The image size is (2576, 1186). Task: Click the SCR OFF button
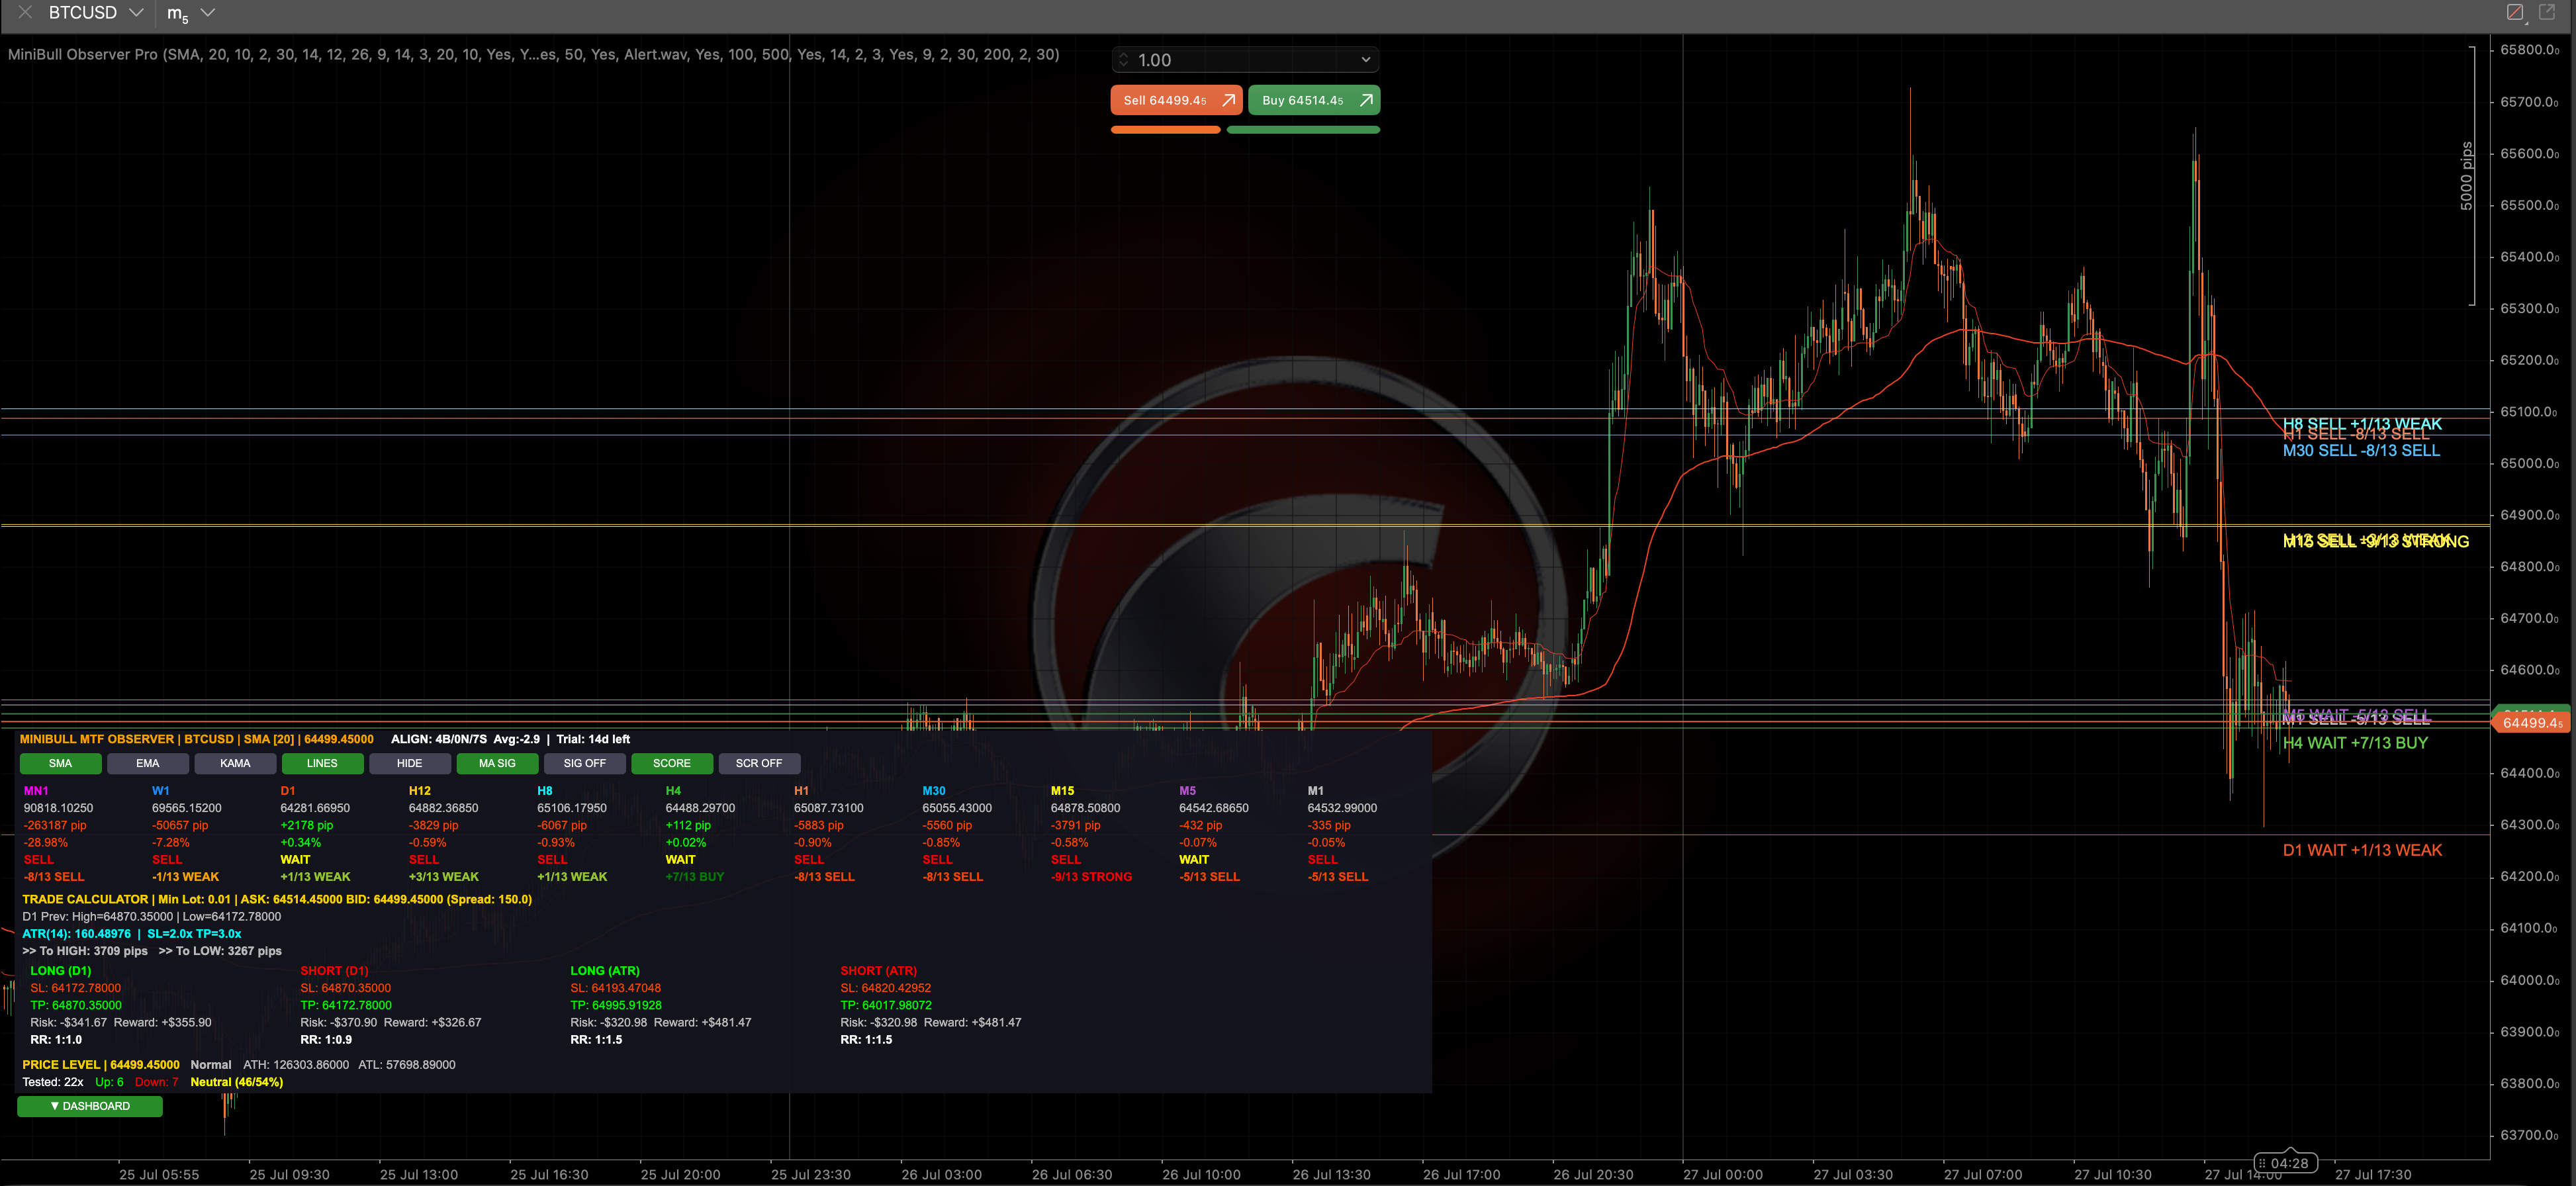pos(759,763)
